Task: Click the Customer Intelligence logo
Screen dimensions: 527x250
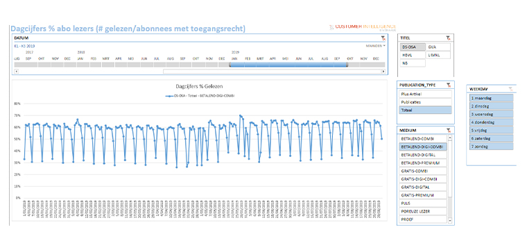Action: click(x=362, y=27)
